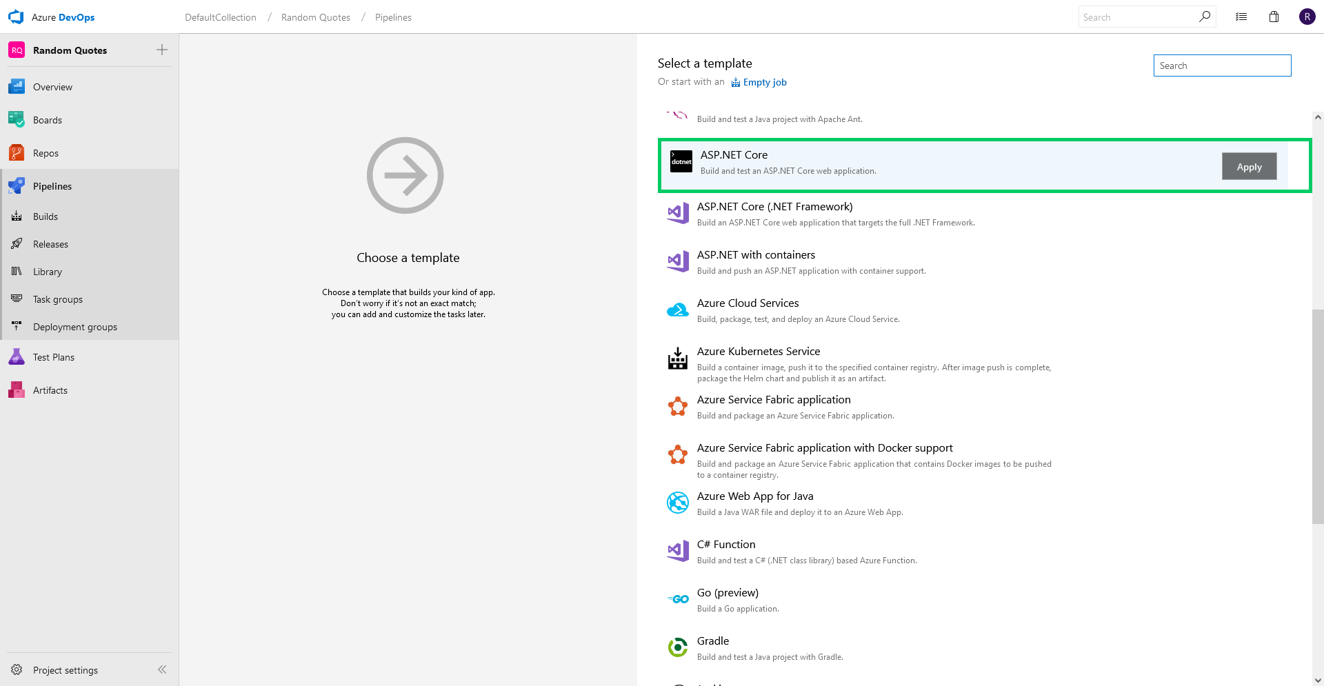This screenshot has width=1324, height=686.
Task: Click the Library books icon
Action: [17, 272]
